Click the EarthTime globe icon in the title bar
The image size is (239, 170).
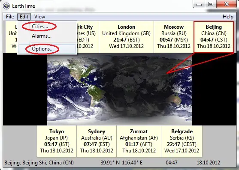[x=6, y=6]
